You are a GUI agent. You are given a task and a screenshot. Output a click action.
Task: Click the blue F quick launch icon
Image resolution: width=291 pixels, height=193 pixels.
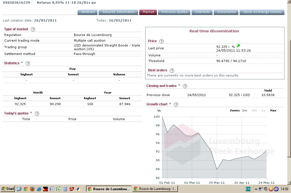click(78, 189)
